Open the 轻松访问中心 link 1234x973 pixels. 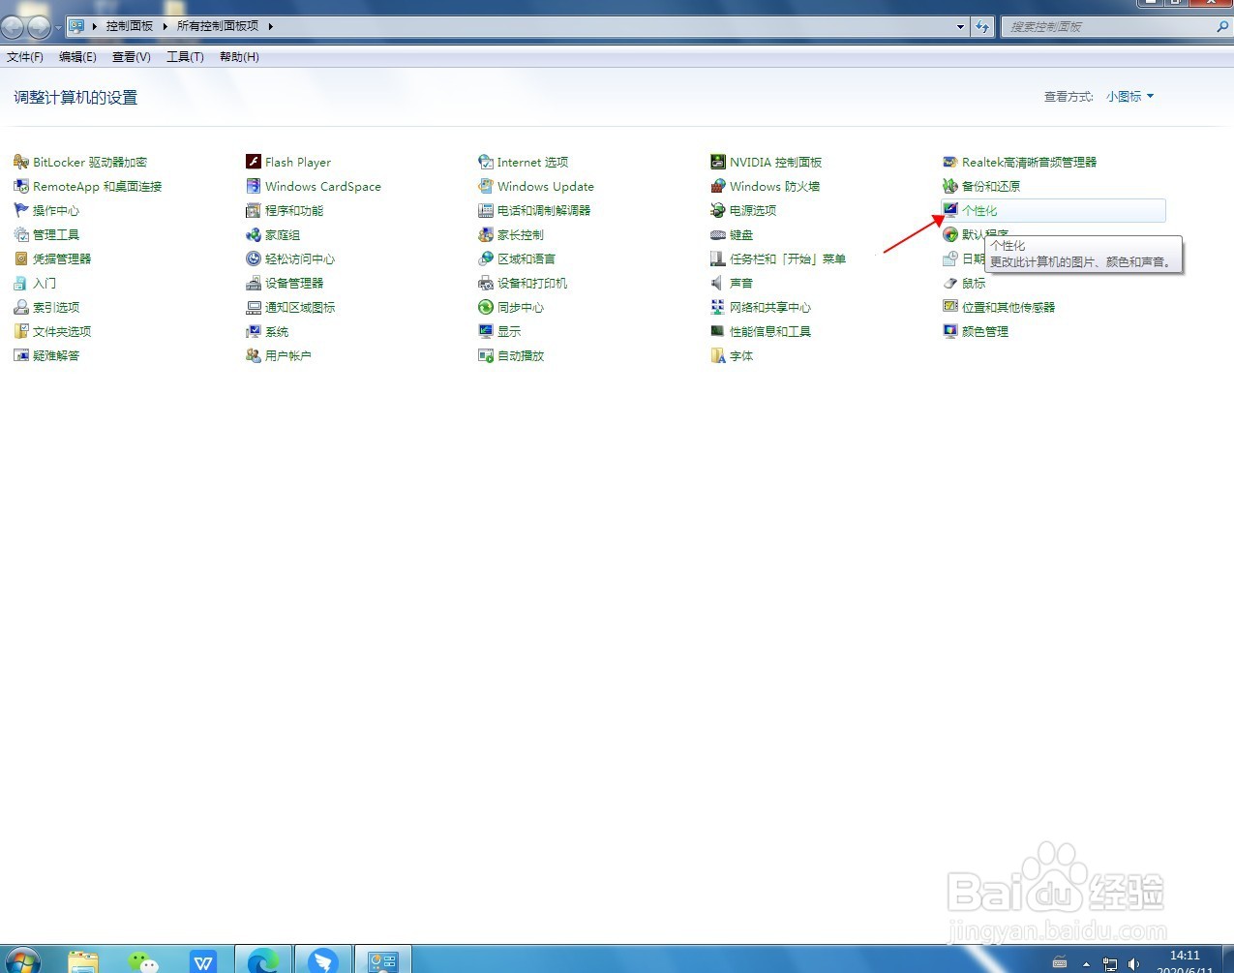[x=300, y=258]
